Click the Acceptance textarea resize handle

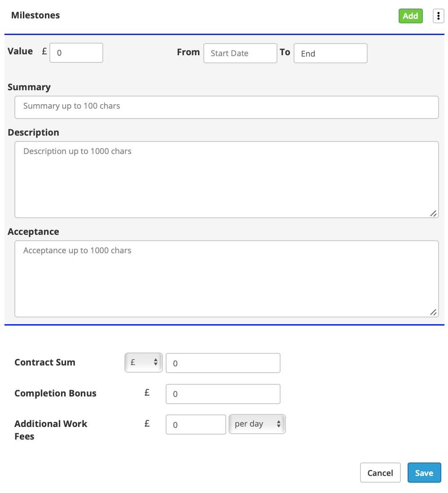[434, 313]
